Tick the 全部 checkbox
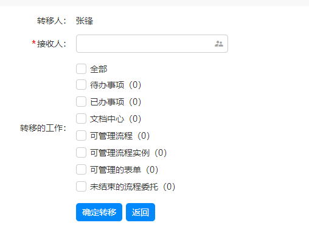The height and width of the screenshot is (234, 309). tap(81, 69)
